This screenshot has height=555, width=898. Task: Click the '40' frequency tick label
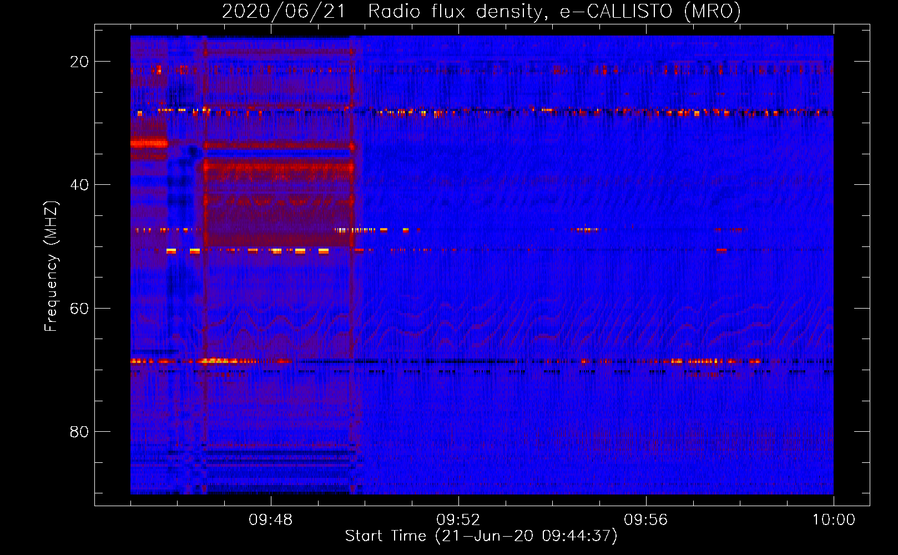pos(79,185)
